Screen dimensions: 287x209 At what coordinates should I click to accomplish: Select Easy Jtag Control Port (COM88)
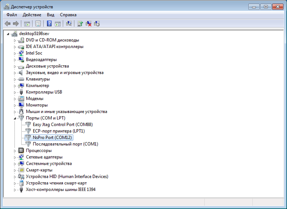click(62, 124)
